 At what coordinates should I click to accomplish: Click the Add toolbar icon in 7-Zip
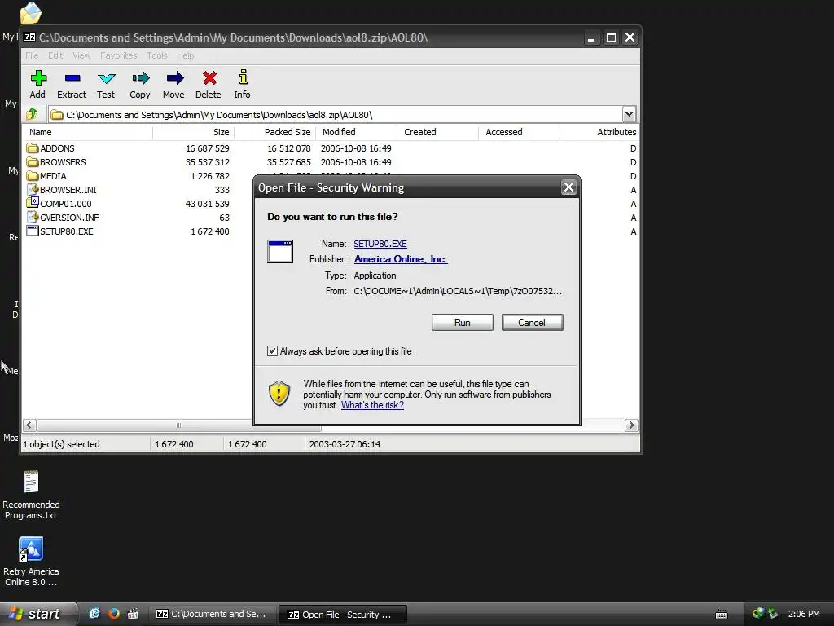tap(38, 78)
